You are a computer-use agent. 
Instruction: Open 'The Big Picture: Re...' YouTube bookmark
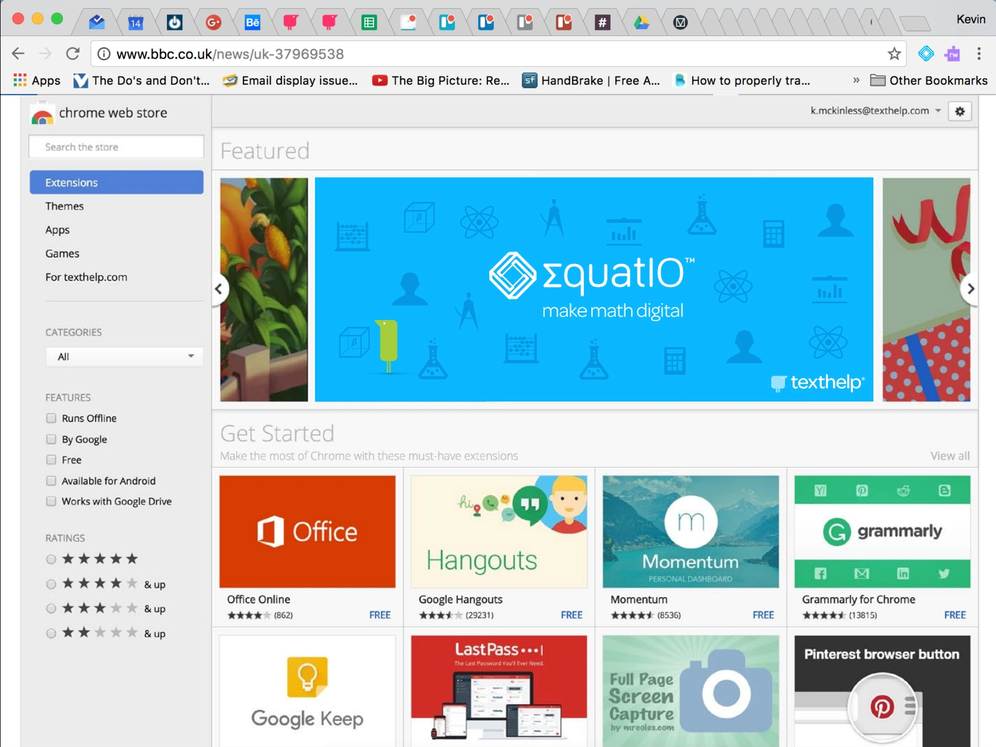441,80
